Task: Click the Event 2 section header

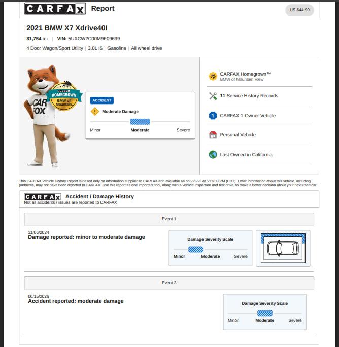Action: point(169,283)
